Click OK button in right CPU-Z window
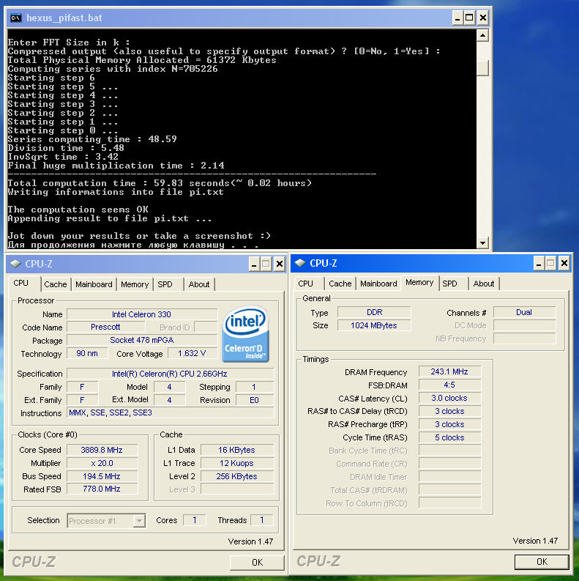This screenshot has width=579, height=581. (x=542, y=562)
